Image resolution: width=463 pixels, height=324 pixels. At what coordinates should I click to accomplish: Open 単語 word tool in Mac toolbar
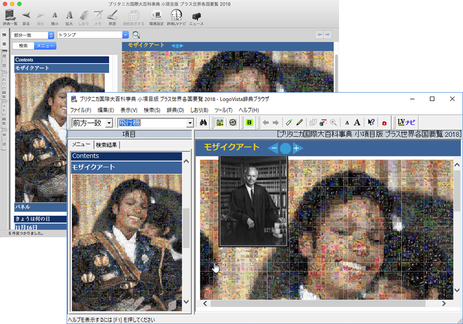(x=112, y=18)
